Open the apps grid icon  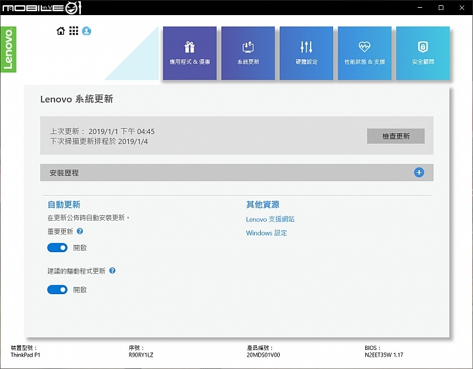pyautogui.click(x=74, y=31)
